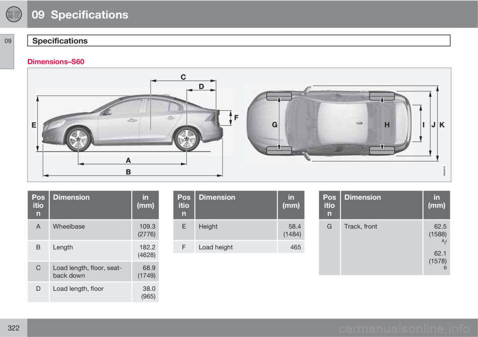Click label 'K' at the diagram edge
Screen dimensions: 478x337
442,124
